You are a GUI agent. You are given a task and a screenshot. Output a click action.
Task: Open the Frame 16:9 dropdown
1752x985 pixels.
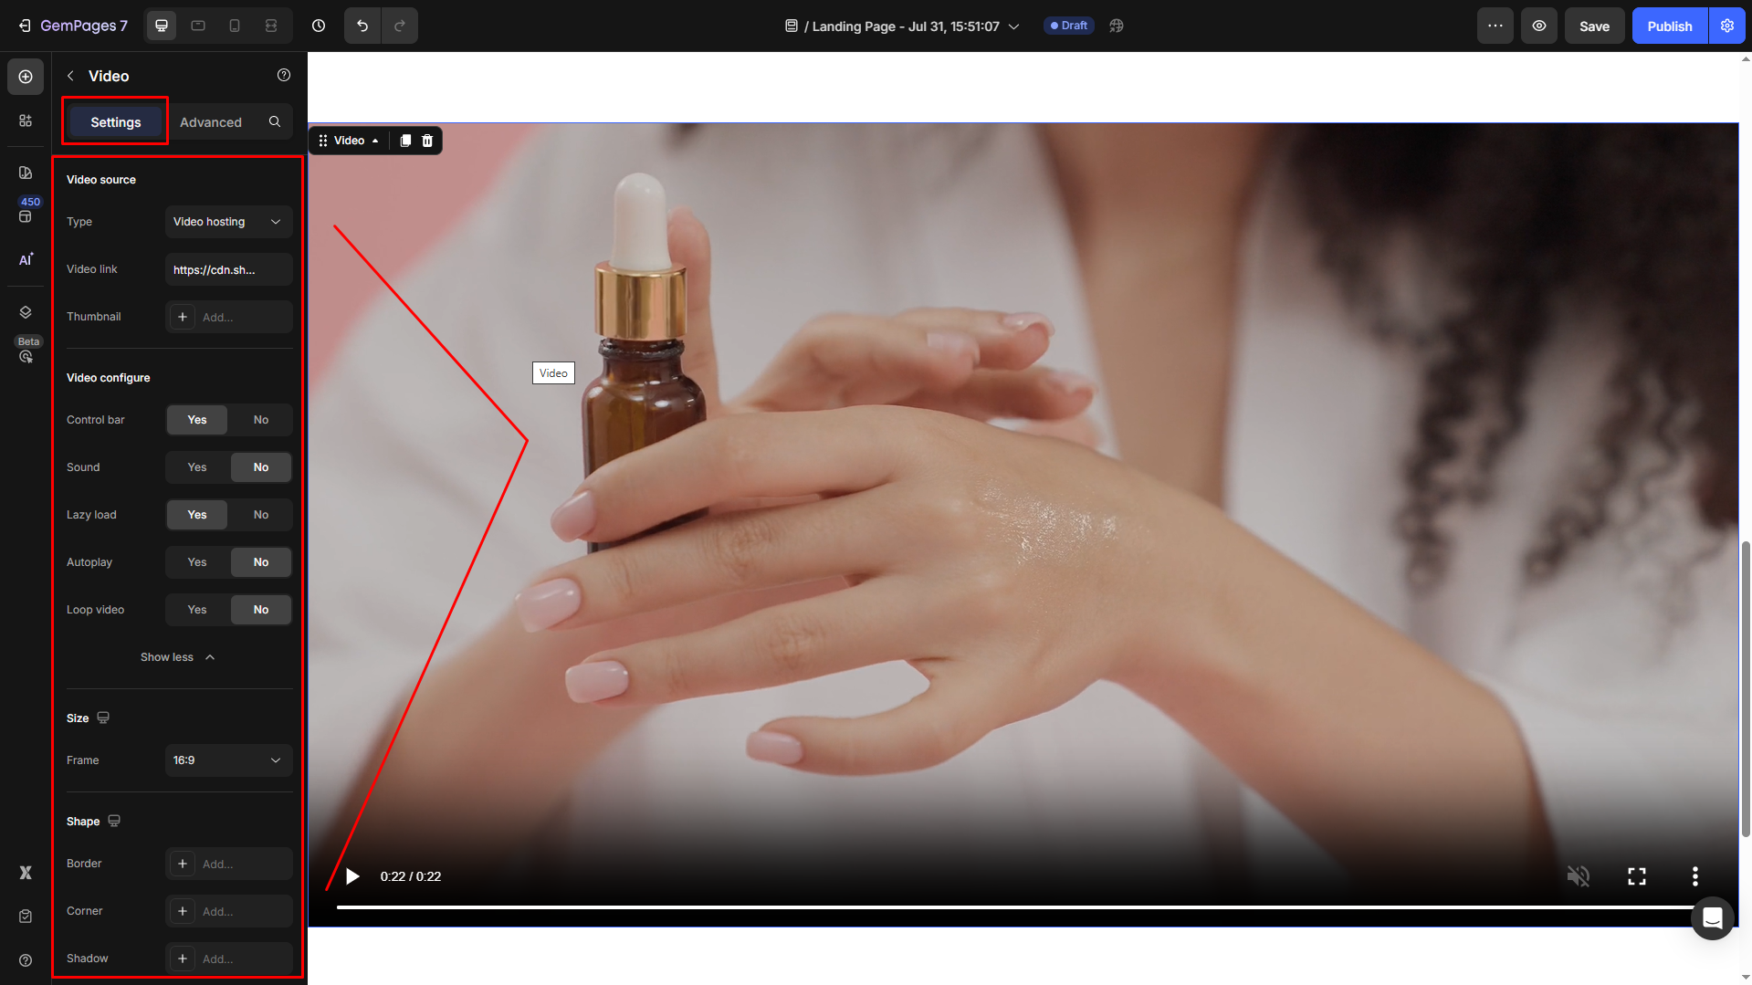[228, 760]
